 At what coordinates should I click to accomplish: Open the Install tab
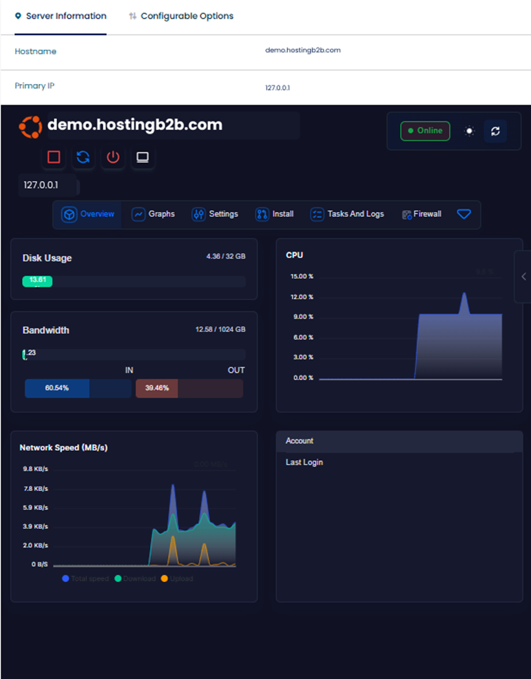click(x=275, y=214)
